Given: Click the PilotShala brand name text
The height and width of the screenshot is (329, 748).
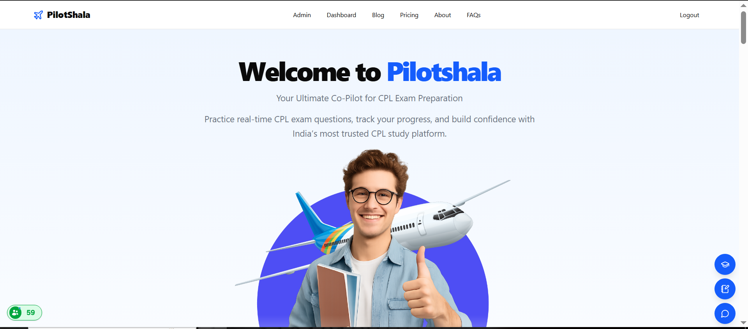Looking at the screenshot, I should pyautogui.click(x=69, y=15).
